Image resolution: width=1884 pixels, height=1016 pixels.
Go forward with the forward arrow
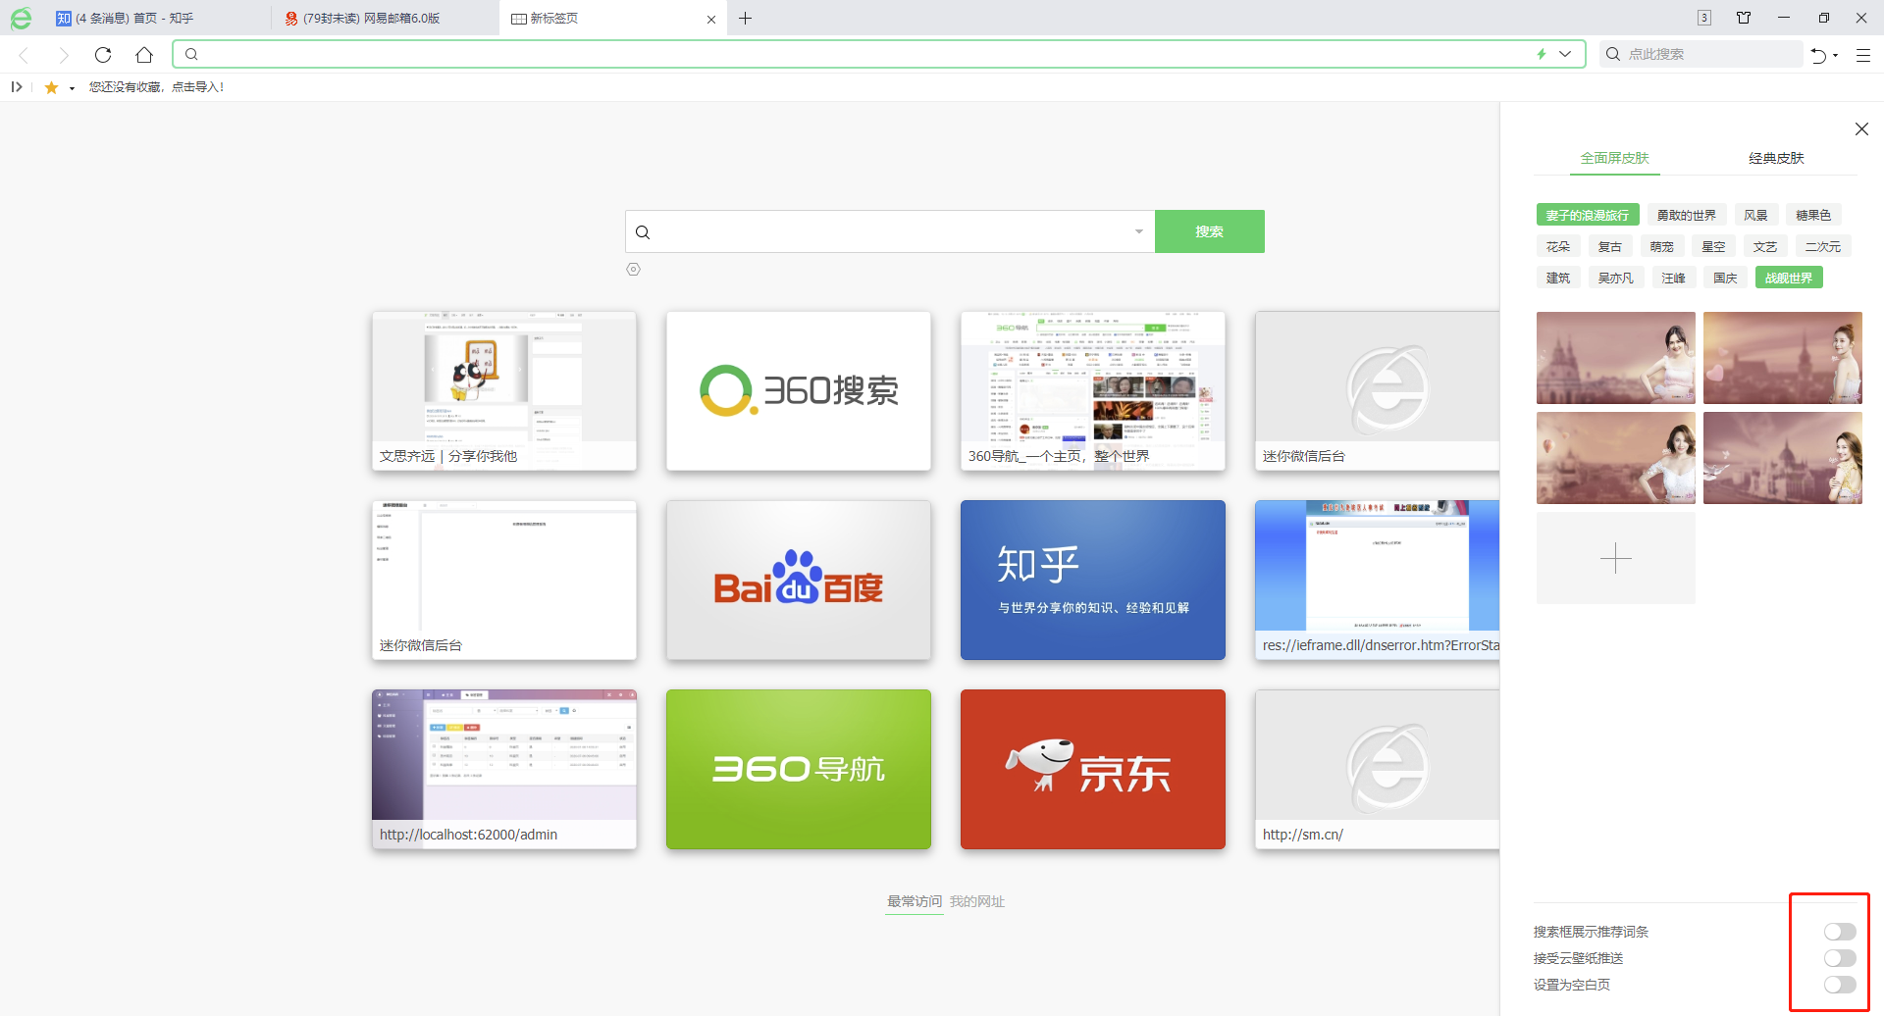coord(64,55)
